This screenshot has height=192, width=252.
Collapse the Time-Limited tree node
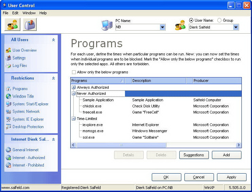[x=74, y=119]
